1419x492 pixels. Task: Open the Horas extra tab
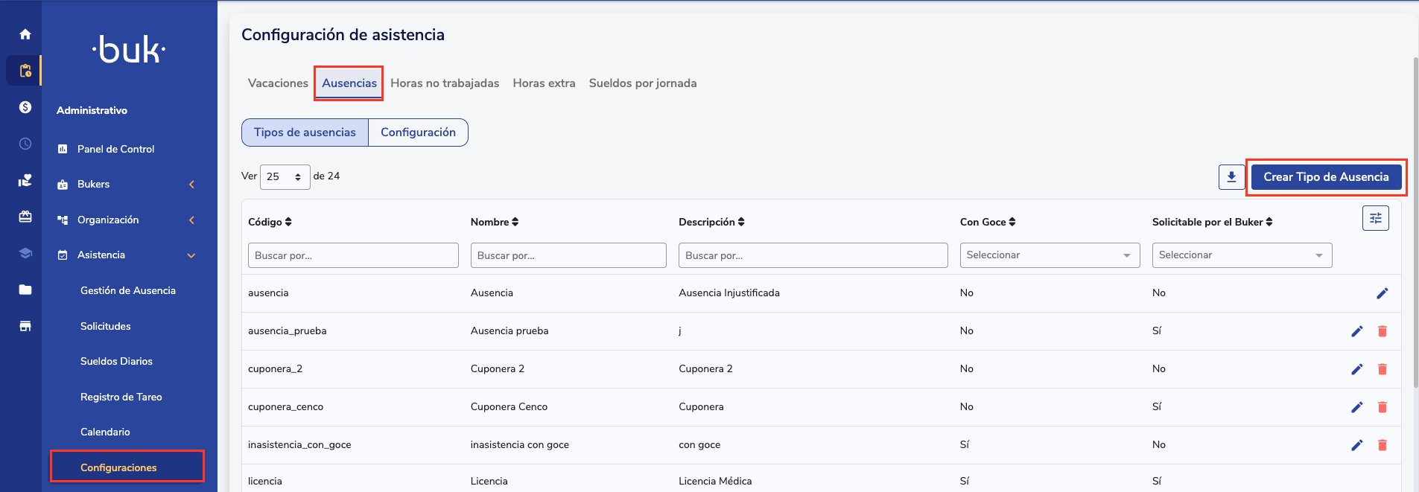(544, 83)
